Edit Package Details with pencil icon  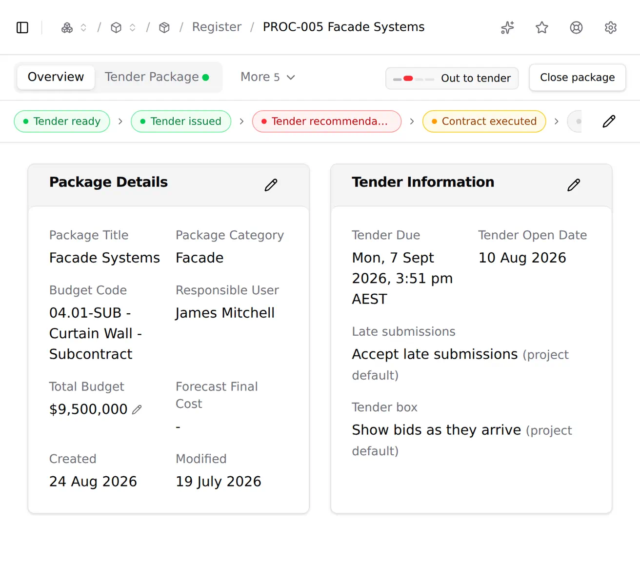(x=271, y=185)
